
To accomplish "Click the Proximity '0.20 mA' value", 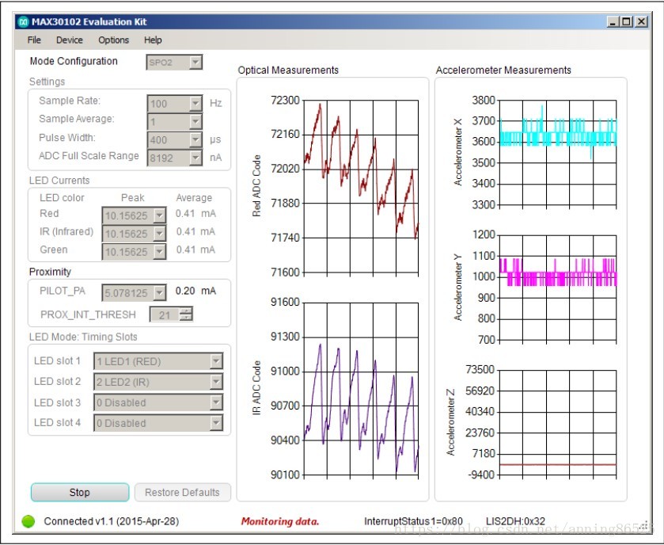I will tap(195, 291).
